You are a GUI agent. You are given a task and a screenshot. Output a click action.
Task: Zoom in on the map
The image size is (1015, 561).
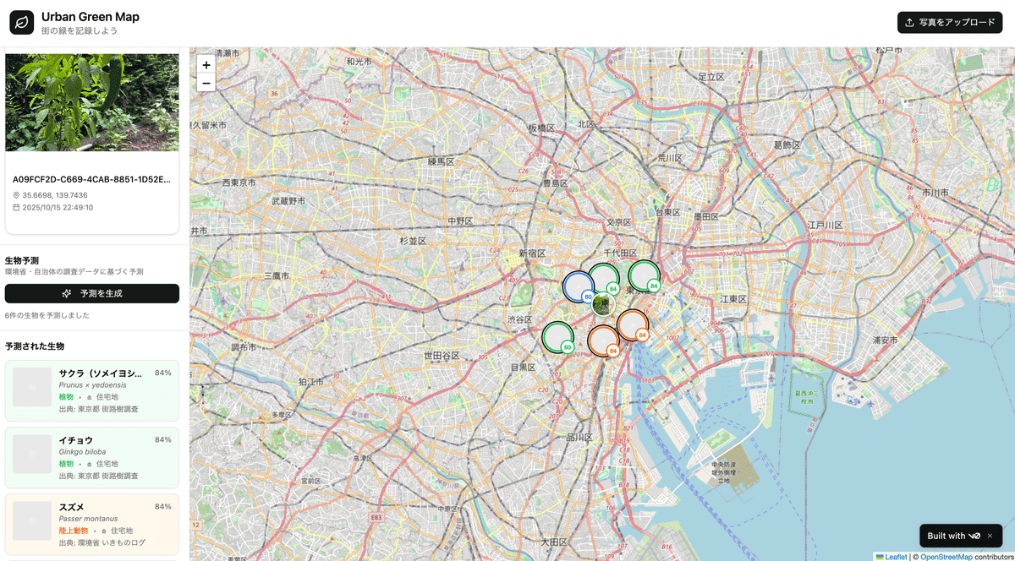[x=206, y=65]
